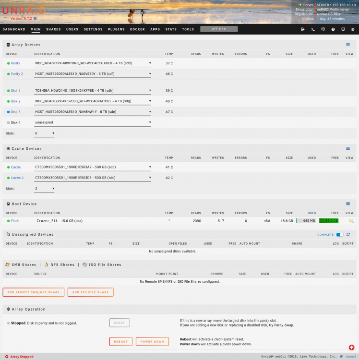The width and height of the screenshot is (359, 360).
Task: Click Add Remote SMB/NFS Share button
Action: pos(34,292)
